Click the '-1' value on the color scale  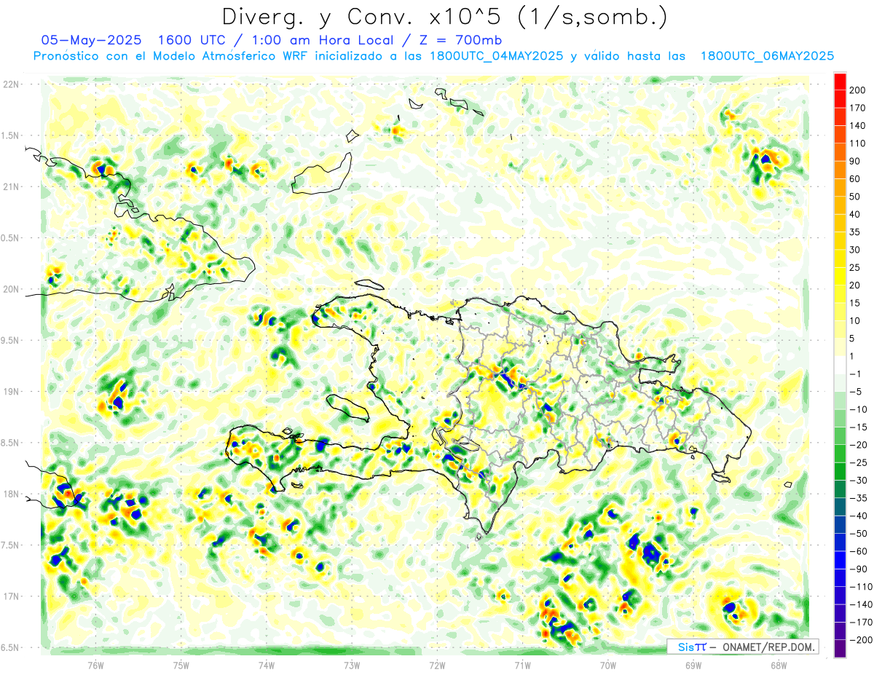coord(857,374)
